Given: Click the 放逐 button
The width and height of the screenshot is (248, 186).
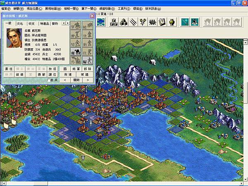Looking at the screenshot, I should 52,69.
